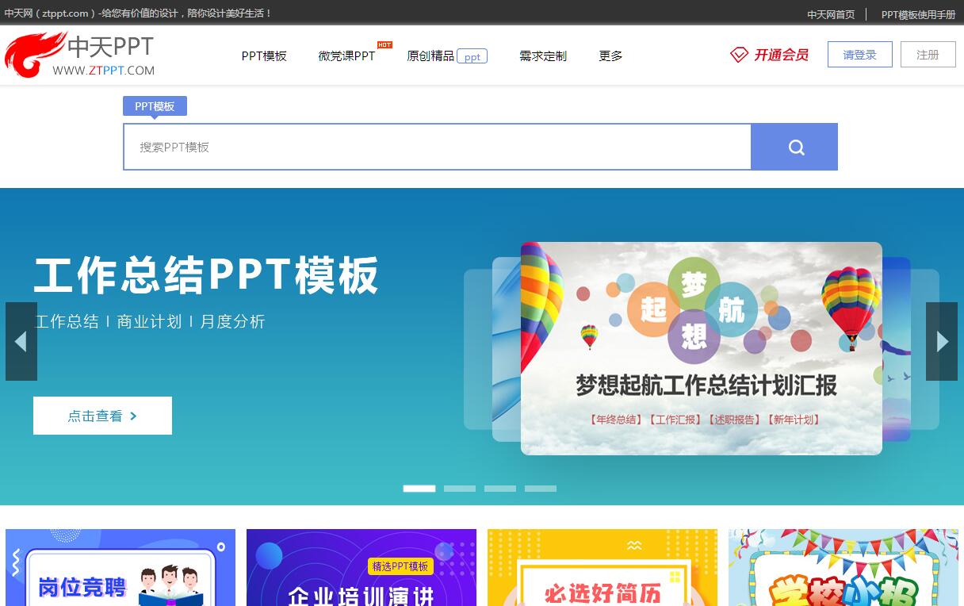
Task: Click the 注册 register button
Action: pos(928,55)
